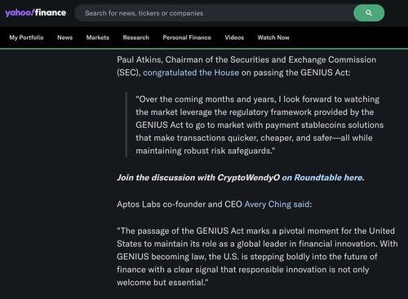Follow the 'congratulated the House' link
This screenshot has height=299, width=408.
coord(191,73)
